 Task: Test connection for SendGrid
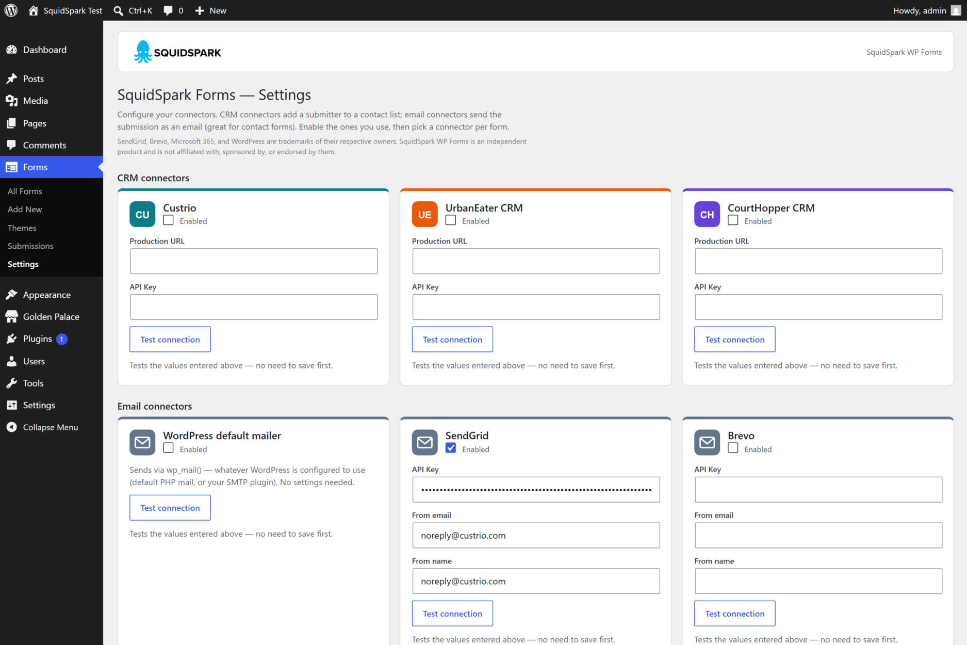(x=452, y=614)
